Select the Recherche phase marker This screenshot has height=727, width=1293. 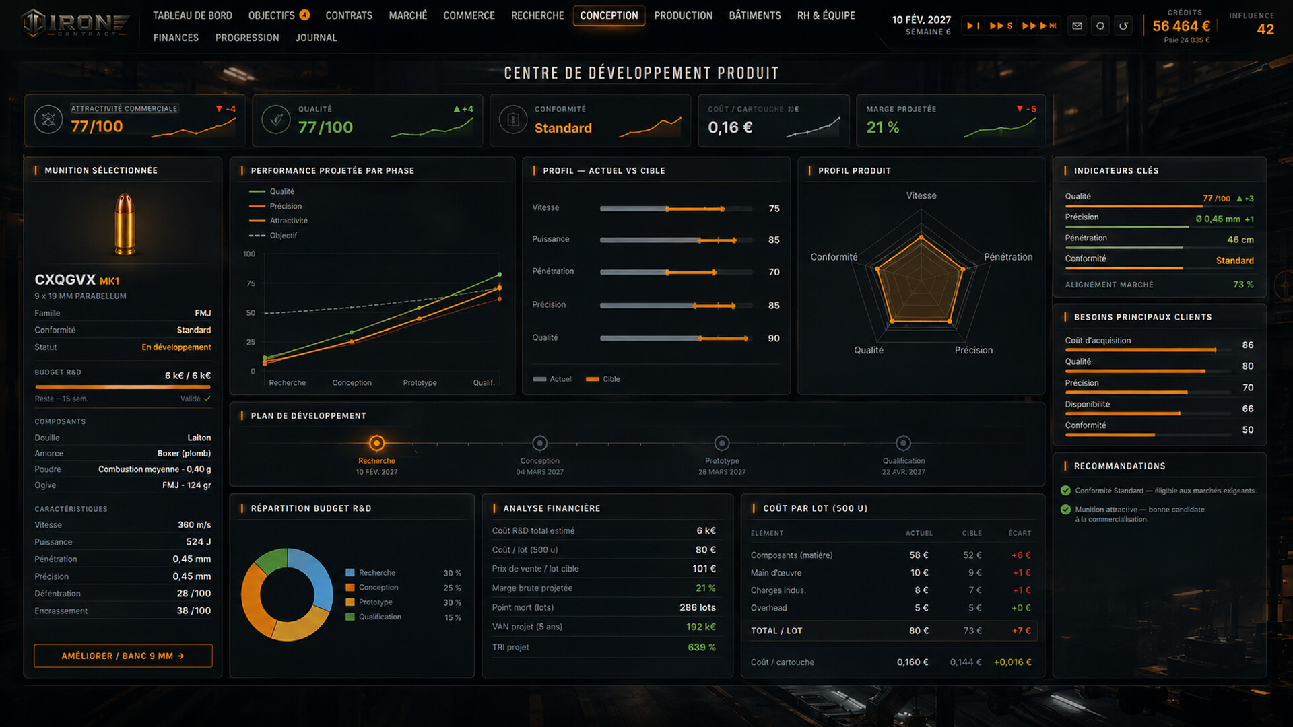point(376,443)
